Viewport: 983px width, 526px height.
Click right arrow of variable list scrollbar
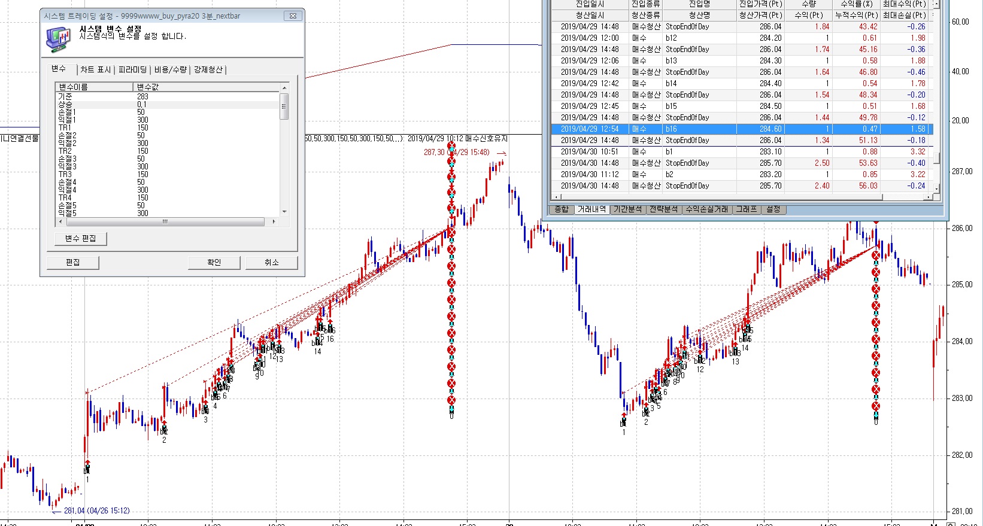274,222
